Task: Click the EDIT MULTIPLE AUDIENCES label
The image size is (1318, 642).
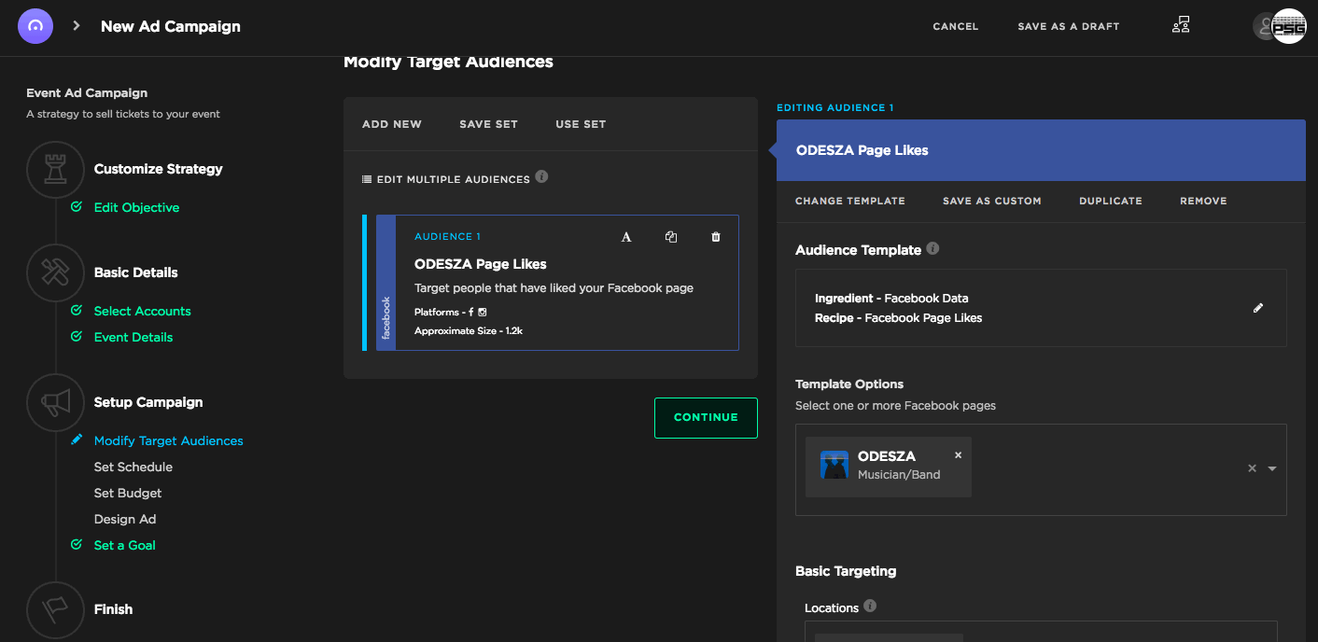Action: click(454, 179)
